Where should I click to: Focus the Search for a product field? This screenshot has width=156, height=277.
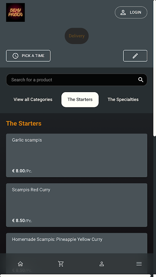tap(77, 80)
